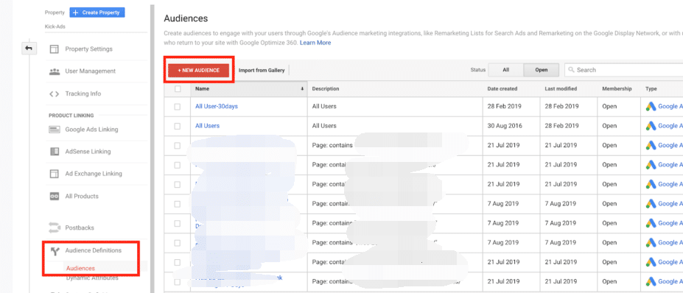
Task: Click 'Kick-Ads' property name
Action: [x=55, y=27]
